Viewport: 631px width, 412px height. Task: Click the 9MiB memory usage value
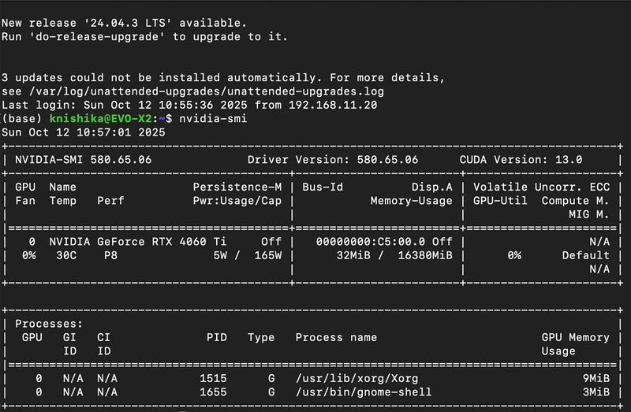596,378
